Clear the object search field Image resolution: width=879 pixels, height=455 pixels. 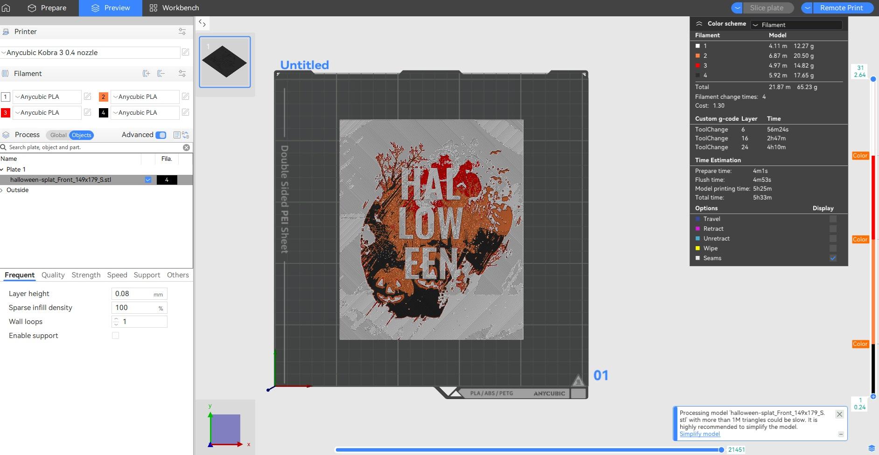pos(186,147)
